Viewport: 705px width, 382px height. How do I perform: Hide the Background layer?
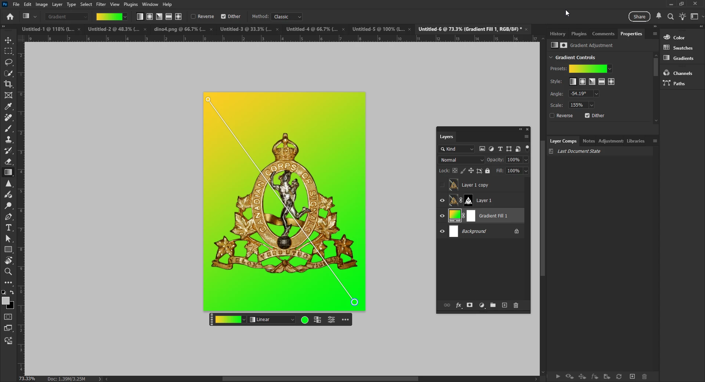coord(442,231)
